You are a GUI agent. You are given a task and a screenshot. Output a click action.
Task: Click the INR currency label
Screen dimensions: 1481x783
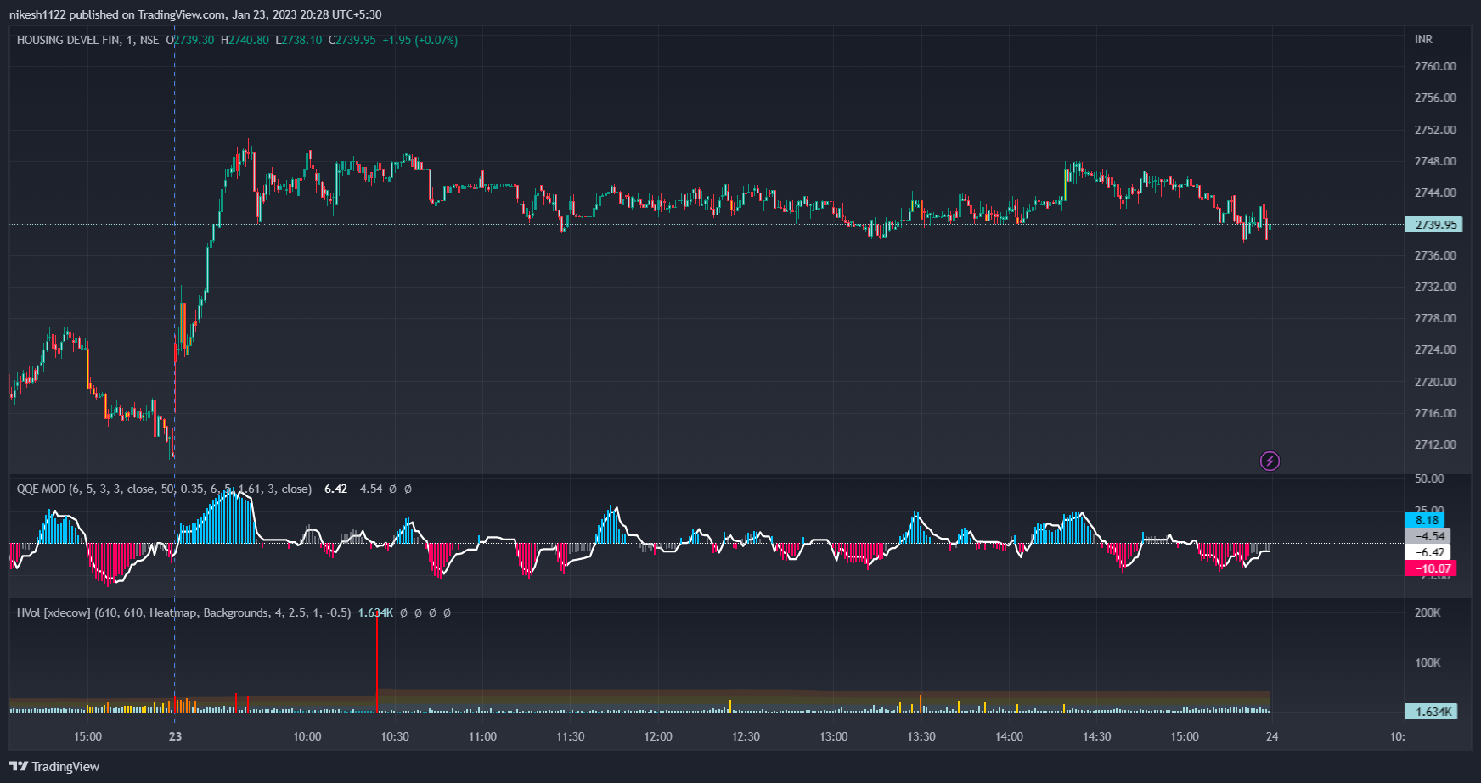1424,40
